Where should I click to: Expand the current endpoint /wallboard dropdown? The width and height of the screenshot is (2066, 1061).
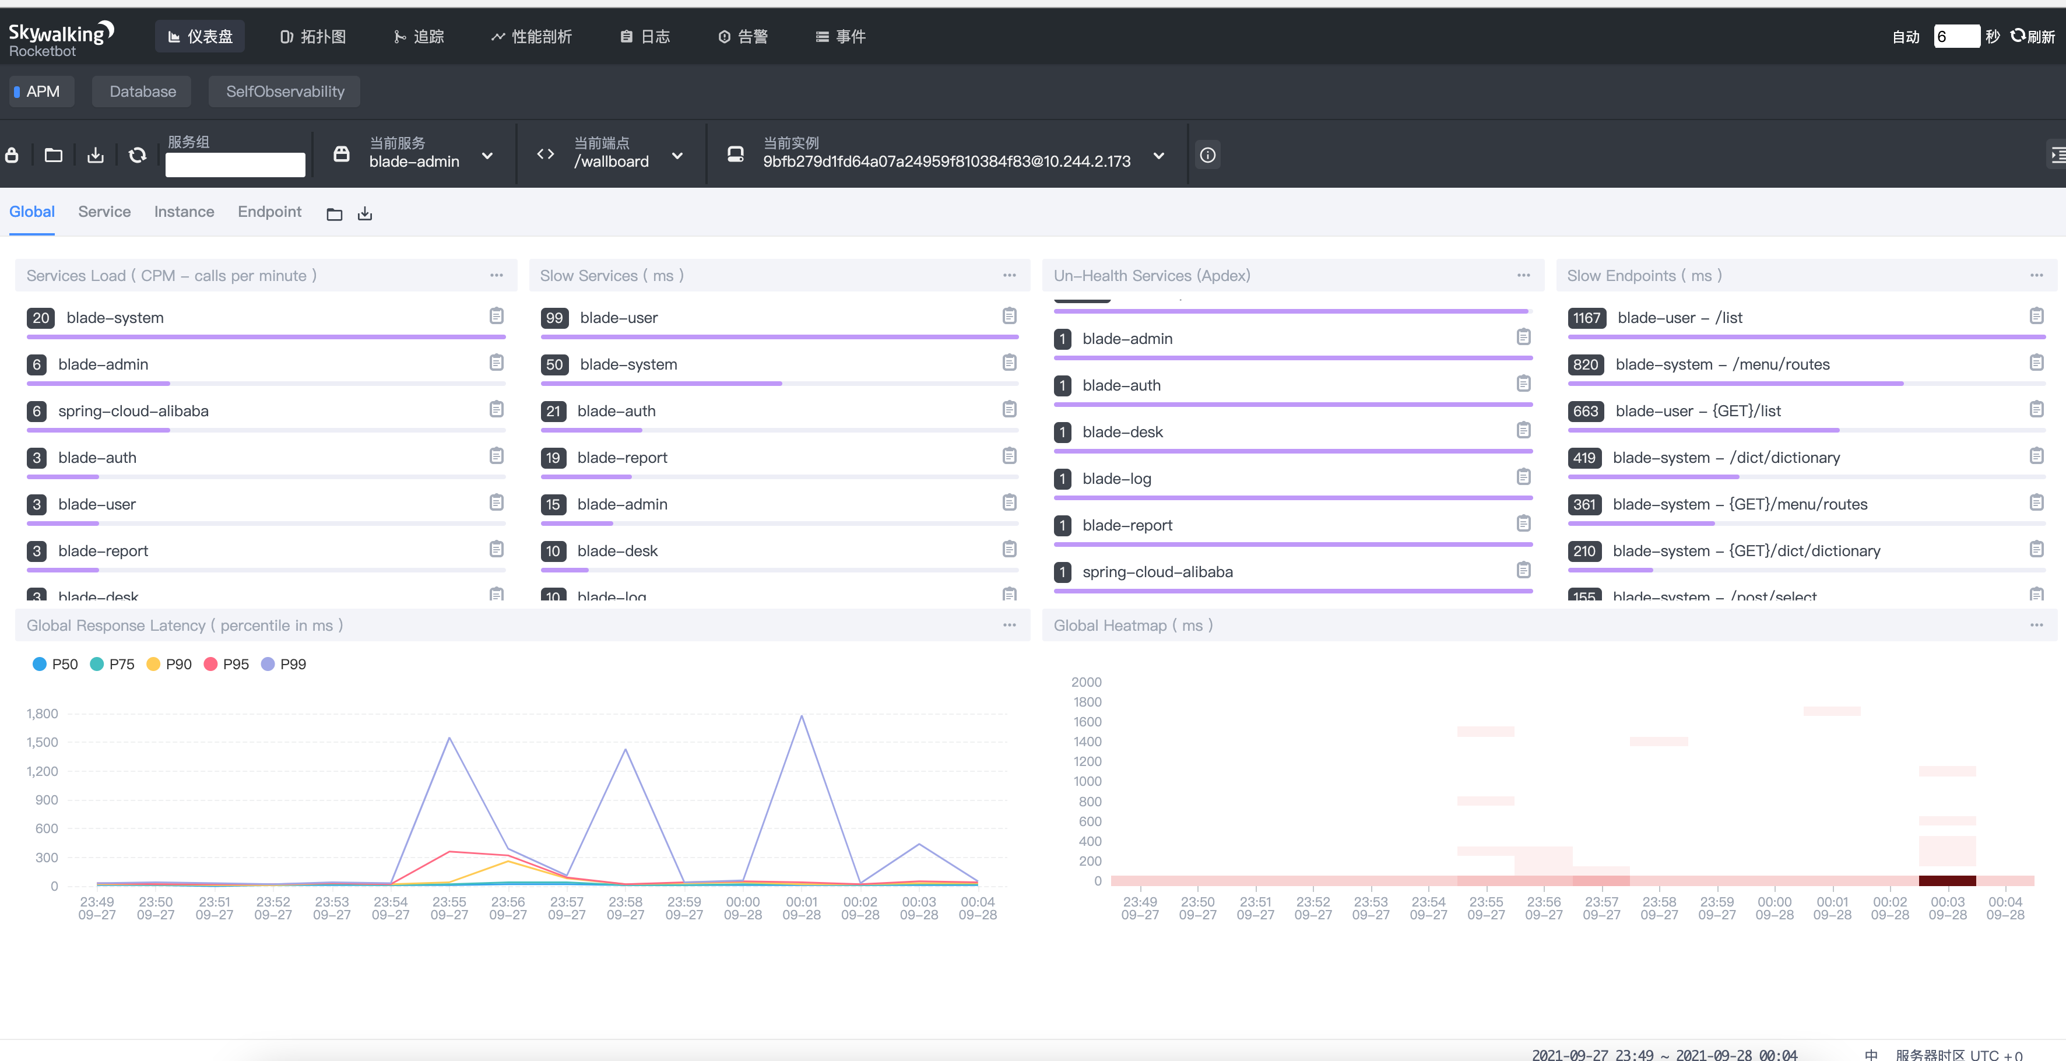pyautogui.click(x=677, y=156)
